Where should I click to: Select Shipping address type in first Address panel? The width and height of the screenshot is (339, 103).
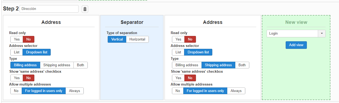[x=57, y=65]
